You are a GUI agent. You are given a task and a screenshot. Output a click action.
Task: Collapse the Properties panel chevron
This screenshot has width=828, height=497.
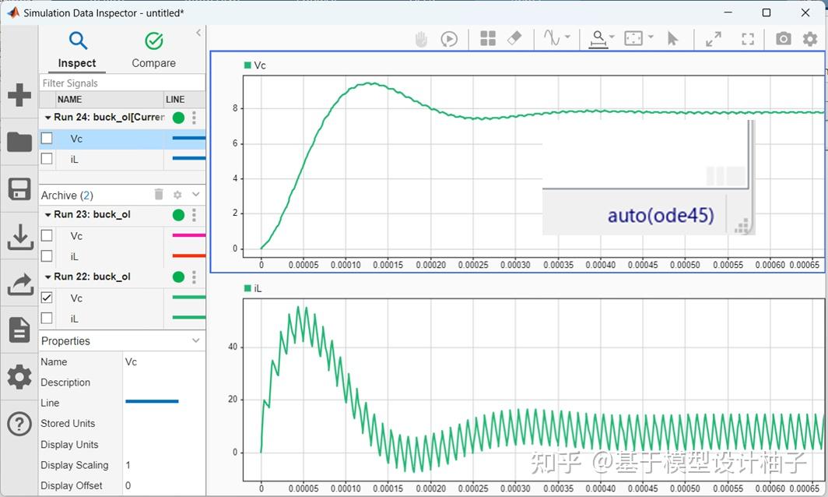coord(196,340)
